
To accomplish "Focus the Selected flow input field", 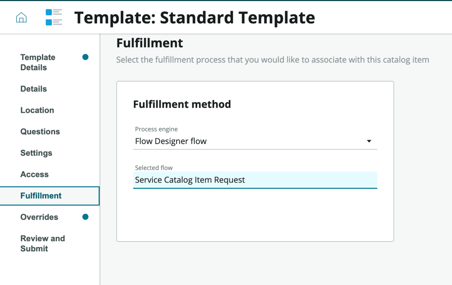I will tap(255, 180).
